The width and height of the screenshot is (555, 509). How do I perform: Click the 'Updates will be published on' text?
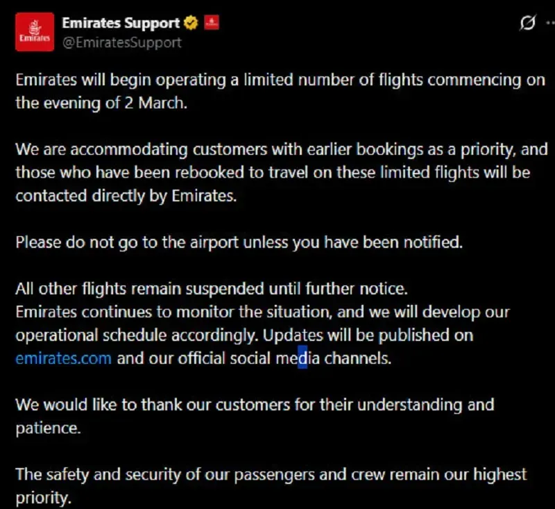(368, 335)
